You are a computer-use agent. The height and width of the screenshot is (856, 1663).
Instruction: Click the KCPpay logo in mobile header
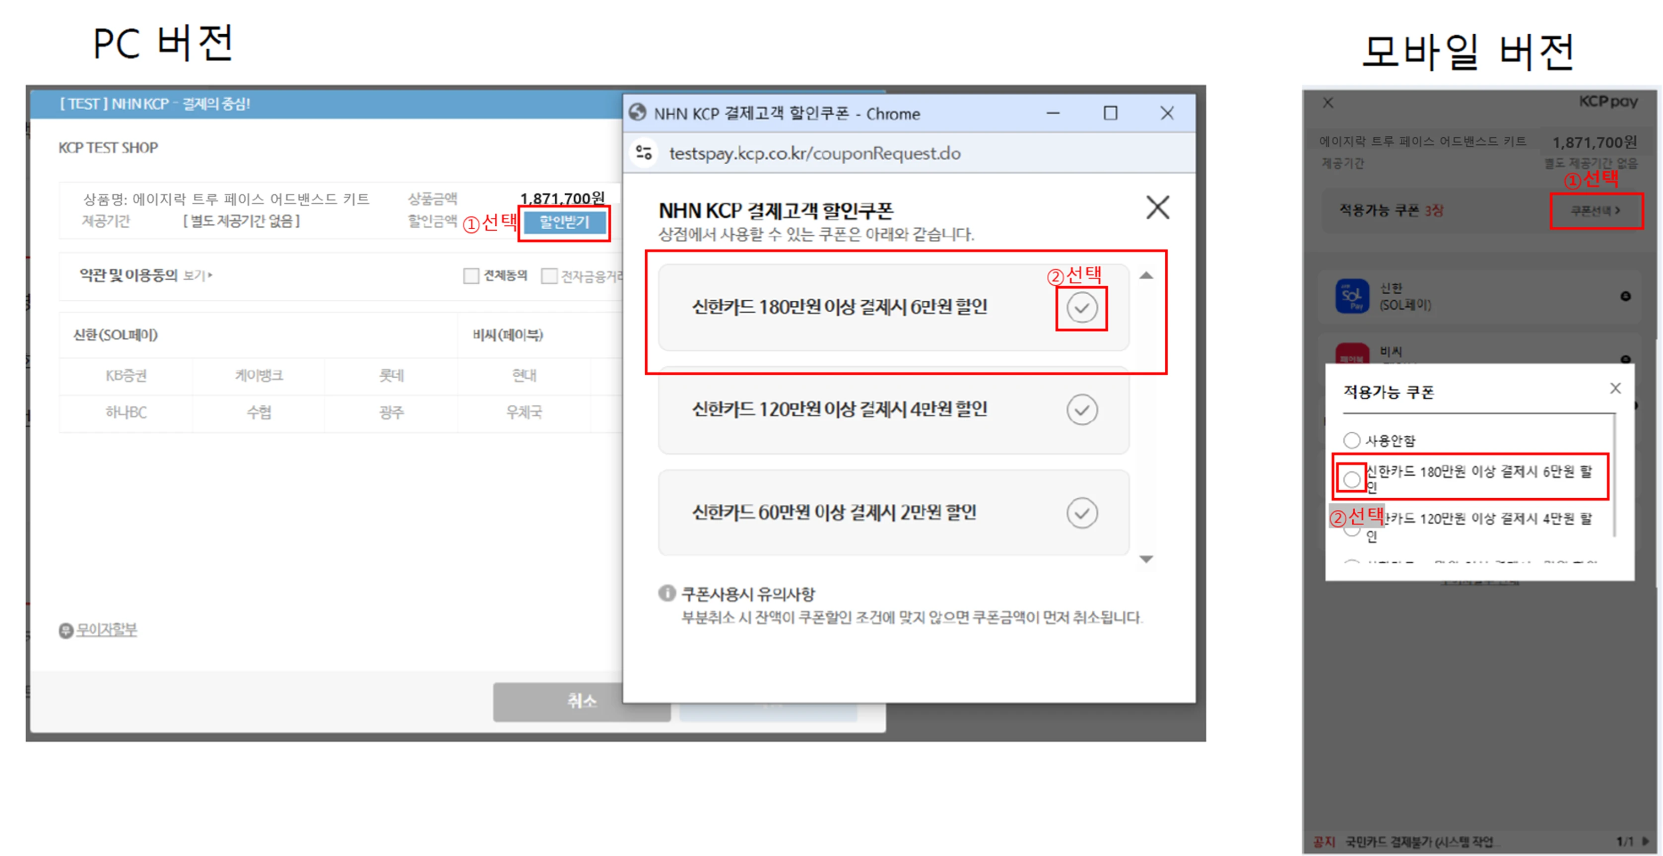[x=1607, y=102]
